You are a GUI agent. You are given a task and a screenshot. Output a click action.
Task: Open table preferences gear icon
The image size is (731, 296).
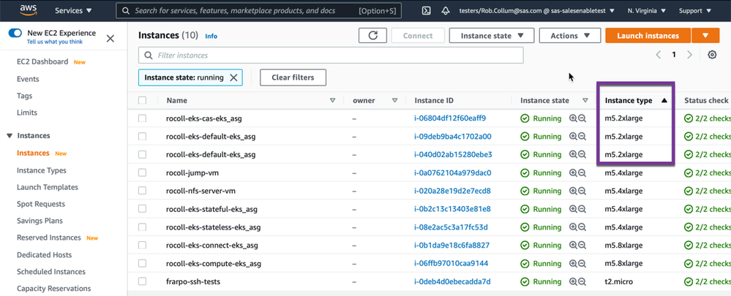click(712, 55)
